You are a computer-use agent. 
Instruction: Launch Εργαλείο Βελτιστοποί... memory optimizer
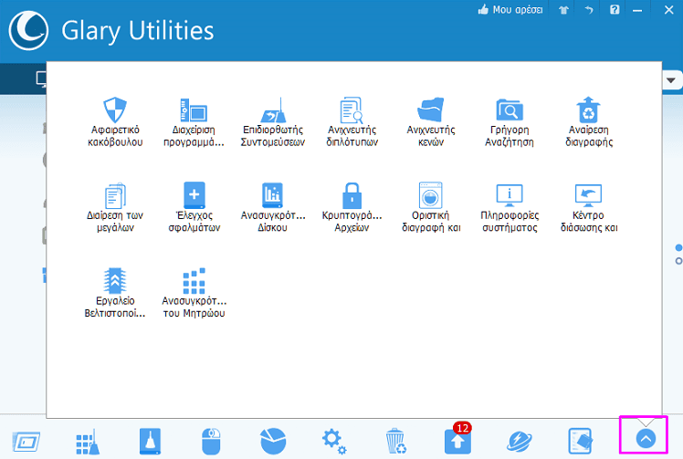115,293
